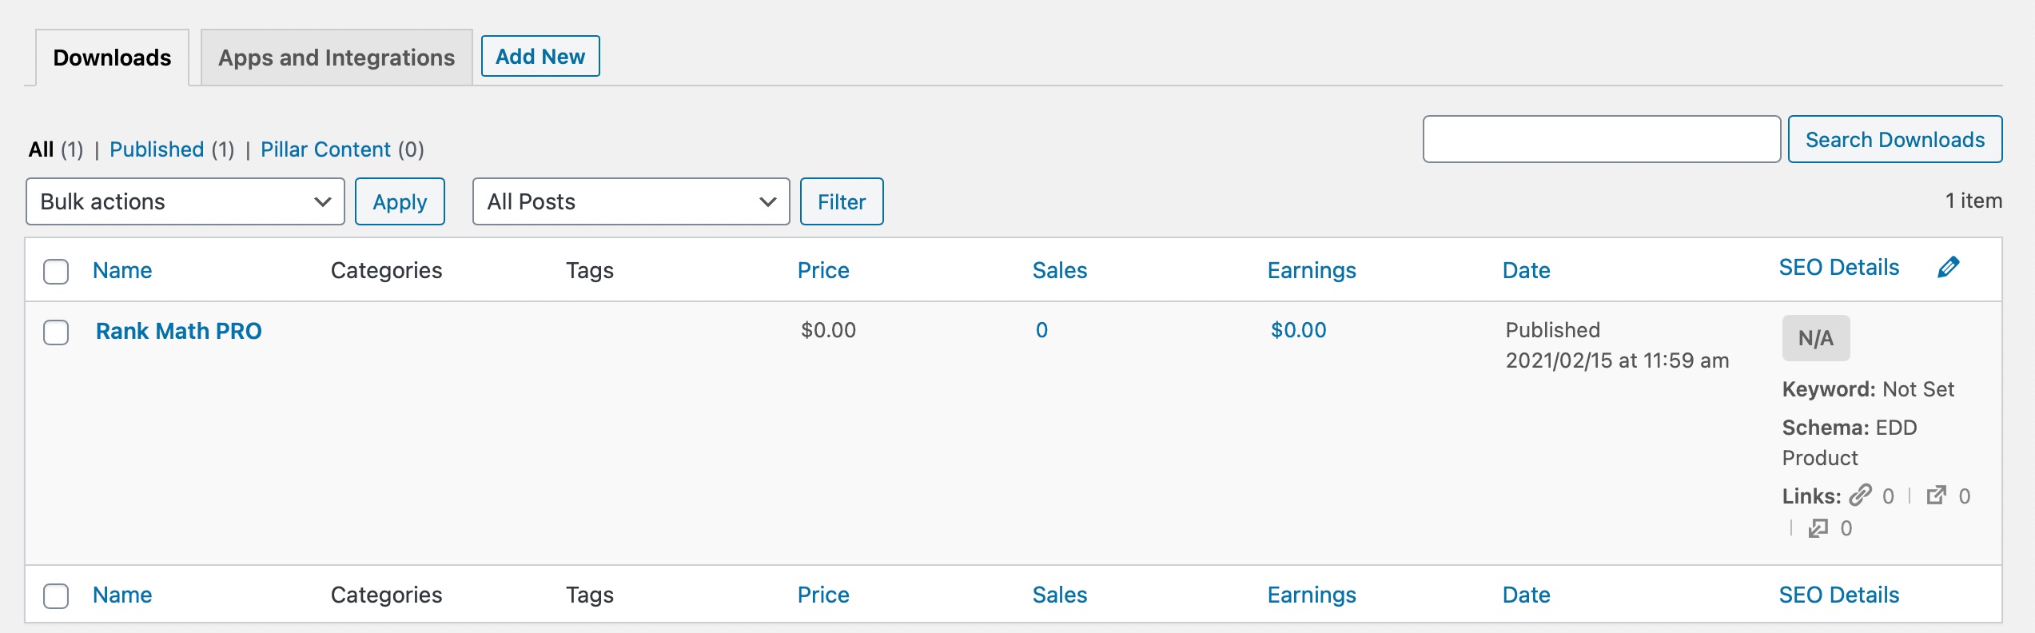Image resolution: width=2035 pixels, height=633 pixels.
Task: Sort by Sales in the header row
Action: pos(1060,270)
